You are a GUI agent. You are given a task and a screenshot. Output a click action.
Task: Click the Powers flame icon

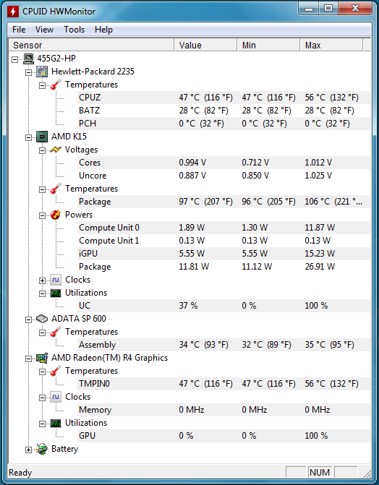pos(56,215)
